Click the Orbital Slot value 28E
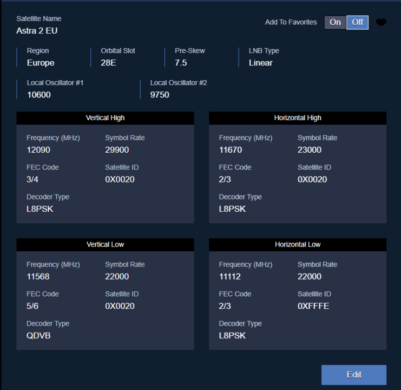The height and width of the screenshot is (390, 401). pyautogui.click(x=108, y=63)
